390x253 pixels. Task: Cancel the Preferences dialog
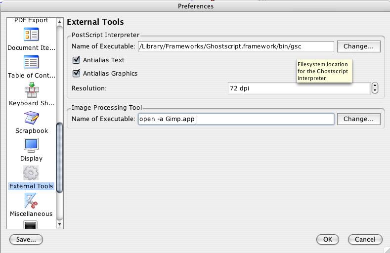(x=365, y=239)
